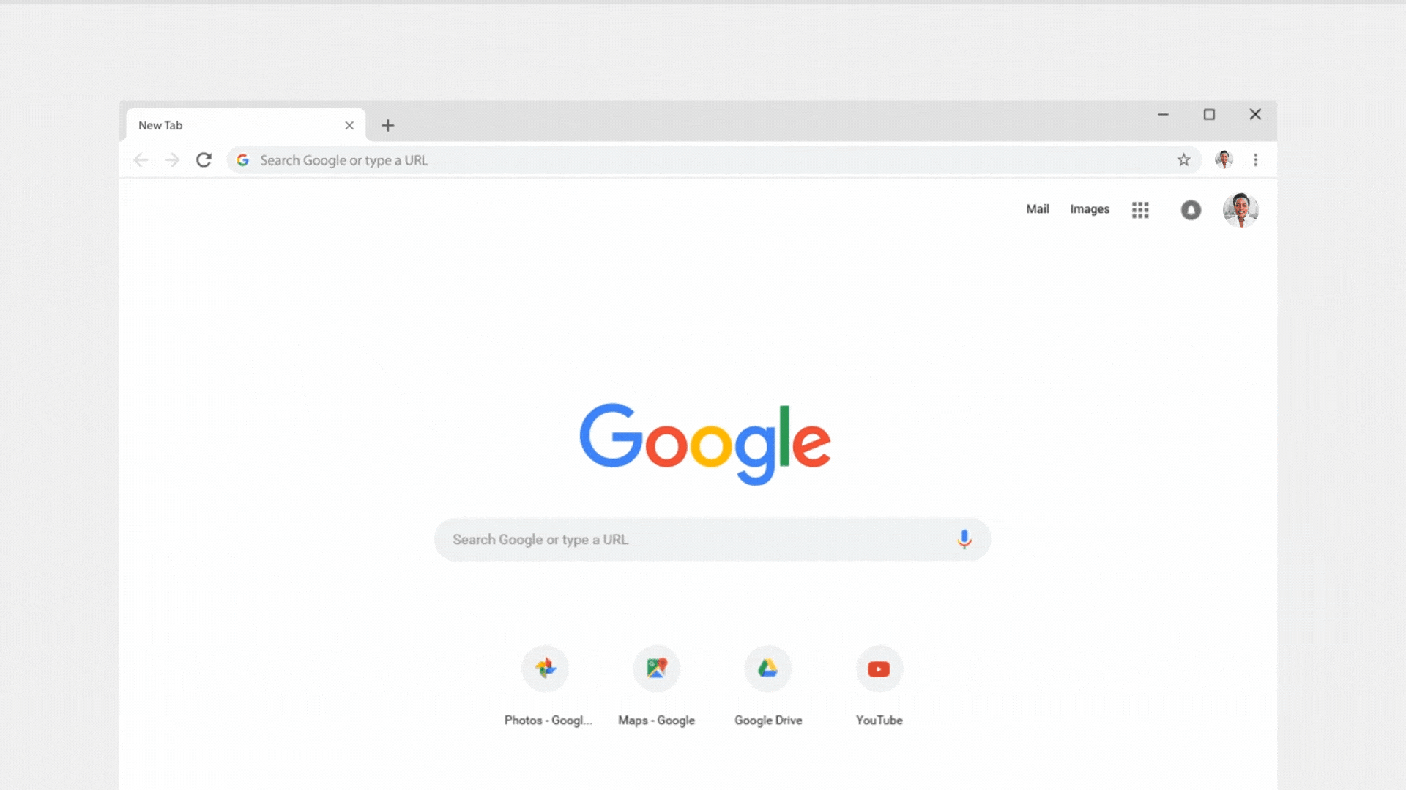Image resolution: width=1406 pixels, height=790 pixels.
Task: Expand the Chrome browser profile menu
Action: (1224, 159)
